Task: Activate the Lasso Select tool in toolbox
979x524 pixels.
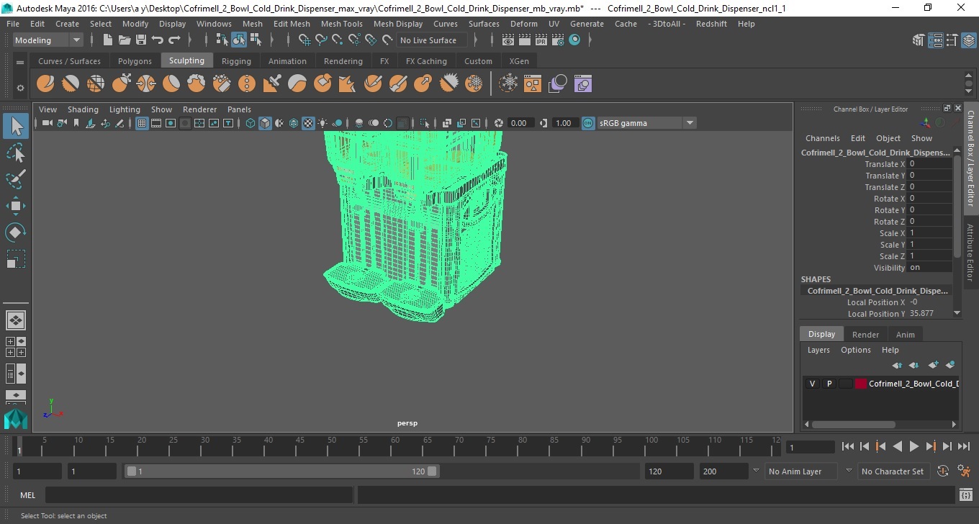Action: [16, 153]
